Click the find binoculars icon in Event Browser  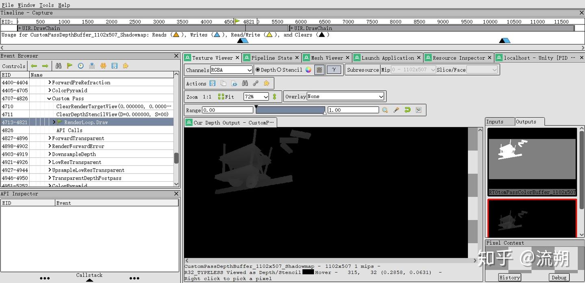point(58,66)
